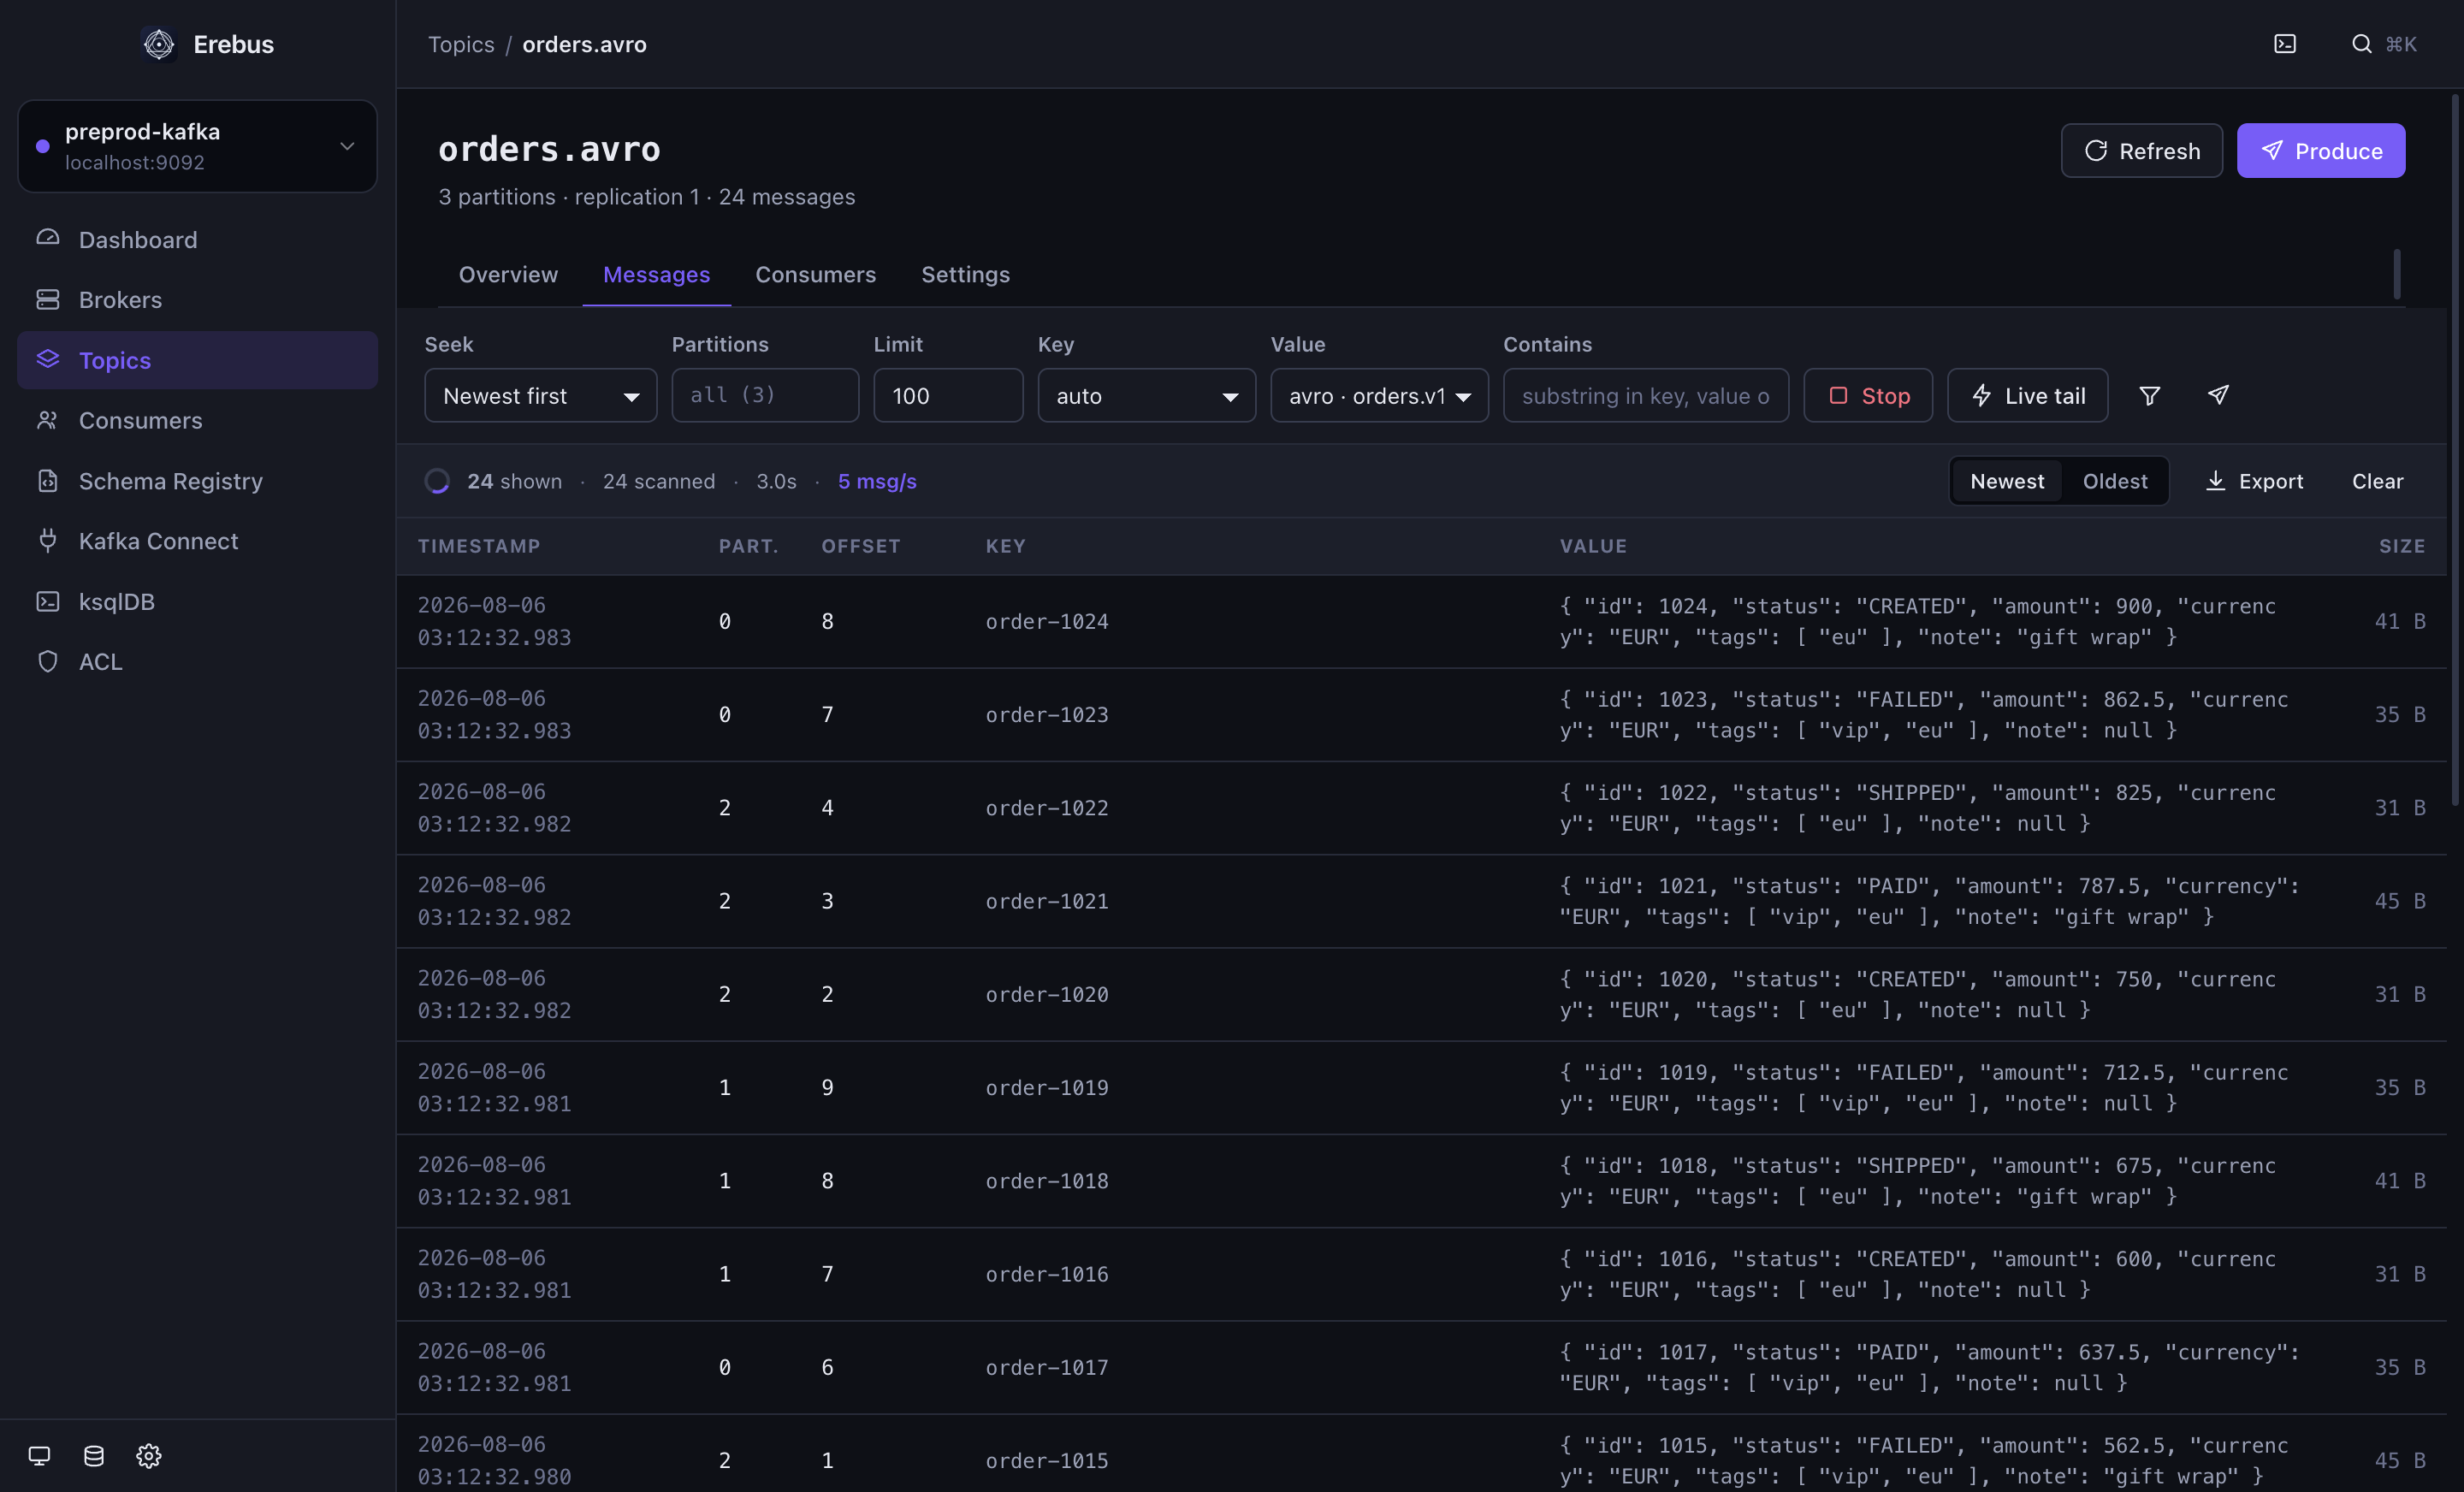Stop the message scan
The height and width of the screenshot is (1492, 2464).
coord(1867,396)
